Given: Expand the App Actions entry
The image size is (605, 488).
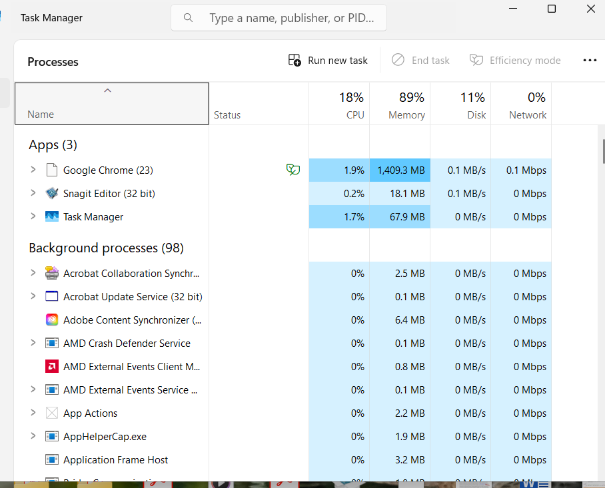Looking at the screenshot, I should tap(33, 413).
